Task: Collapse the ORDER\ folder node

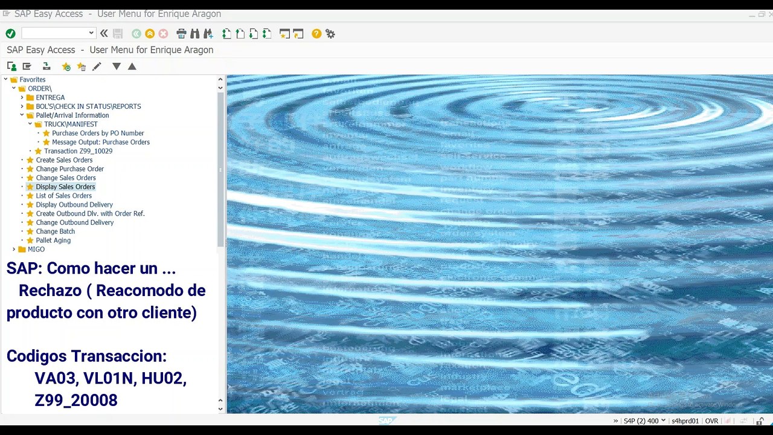Action: click(14, 88)
